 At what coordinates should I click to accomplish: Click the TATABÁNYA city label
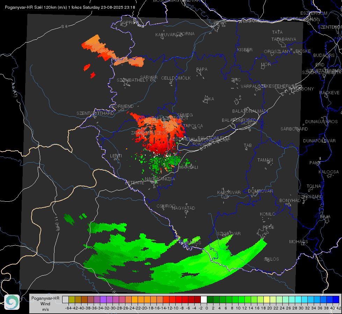pos(284,39)
